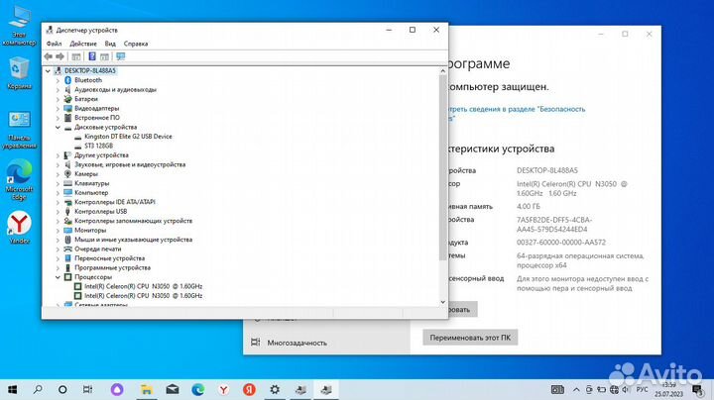Open the Действие menu

point(83,44)
